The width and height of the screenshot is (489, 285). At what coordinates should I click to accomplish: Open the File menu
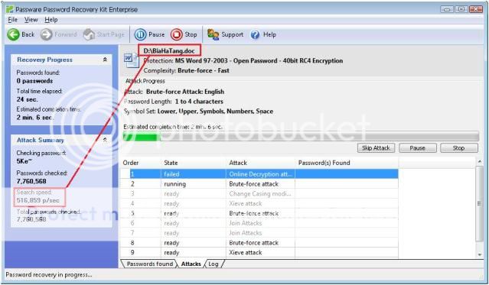click(12, 20)
